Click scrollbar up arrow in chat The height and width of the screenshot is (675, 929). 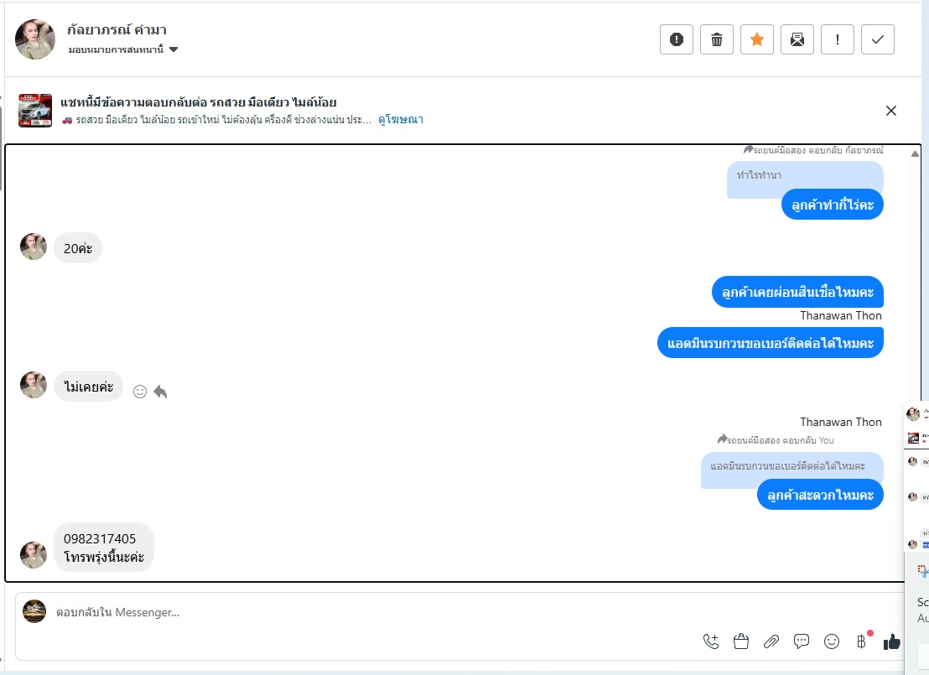[915, 153]
